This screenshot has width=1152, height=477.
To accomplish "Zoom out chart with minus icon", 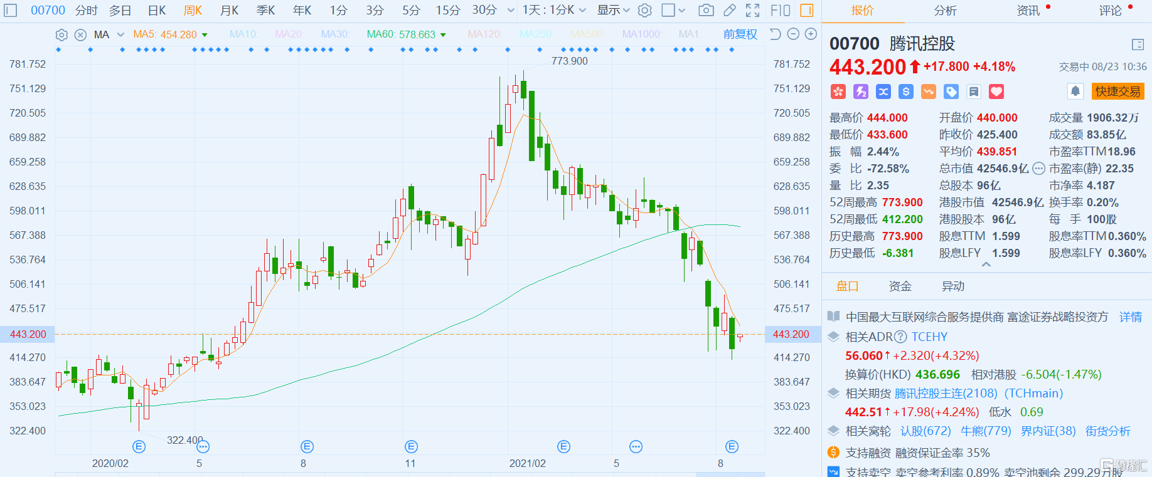I will pyautogui.click(x=793, y=34).
